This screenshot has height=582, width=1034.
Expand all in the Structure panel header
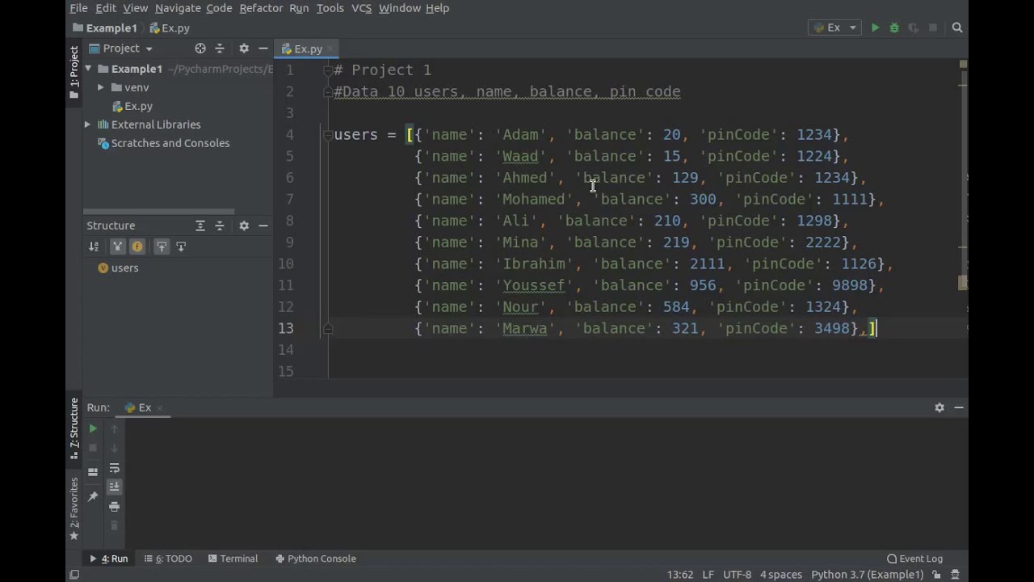click(200, 226)
